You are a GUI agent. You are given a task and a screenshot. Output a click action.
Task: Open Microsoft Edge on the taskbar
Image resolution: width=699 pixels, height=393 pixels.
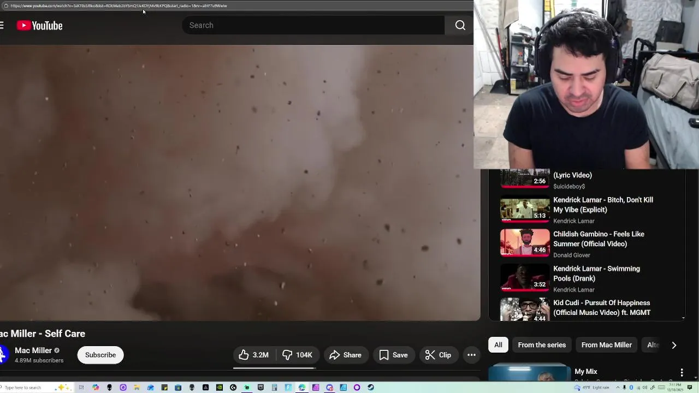tap(301, 388)
